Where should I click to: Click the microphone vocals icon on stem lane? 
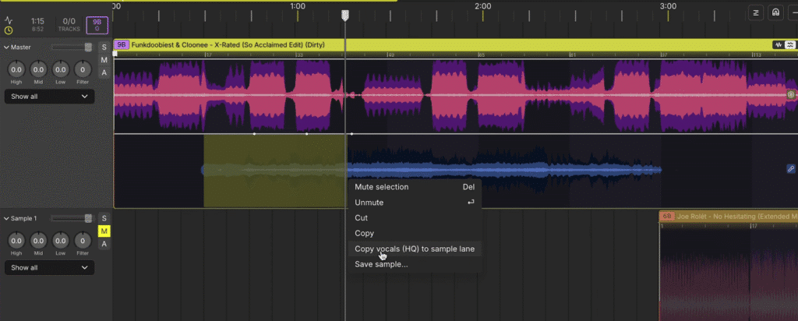point(791,169)
